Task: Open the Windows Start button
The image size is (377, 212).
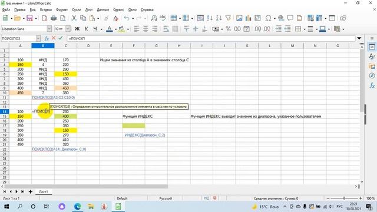Action: (6, 207)
